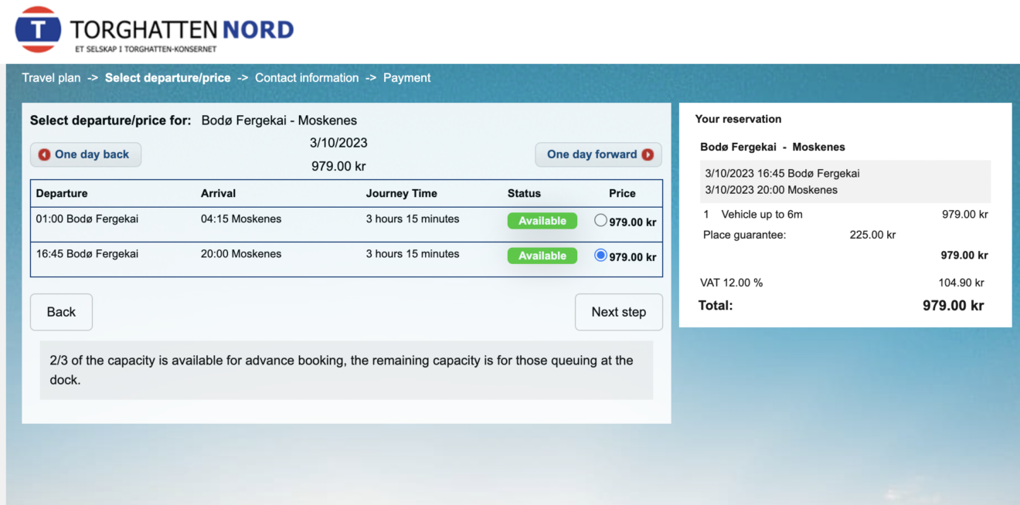Proceed with the Next step button
Viewport: 1020px width, 505px height.
(x=618, y=312)
